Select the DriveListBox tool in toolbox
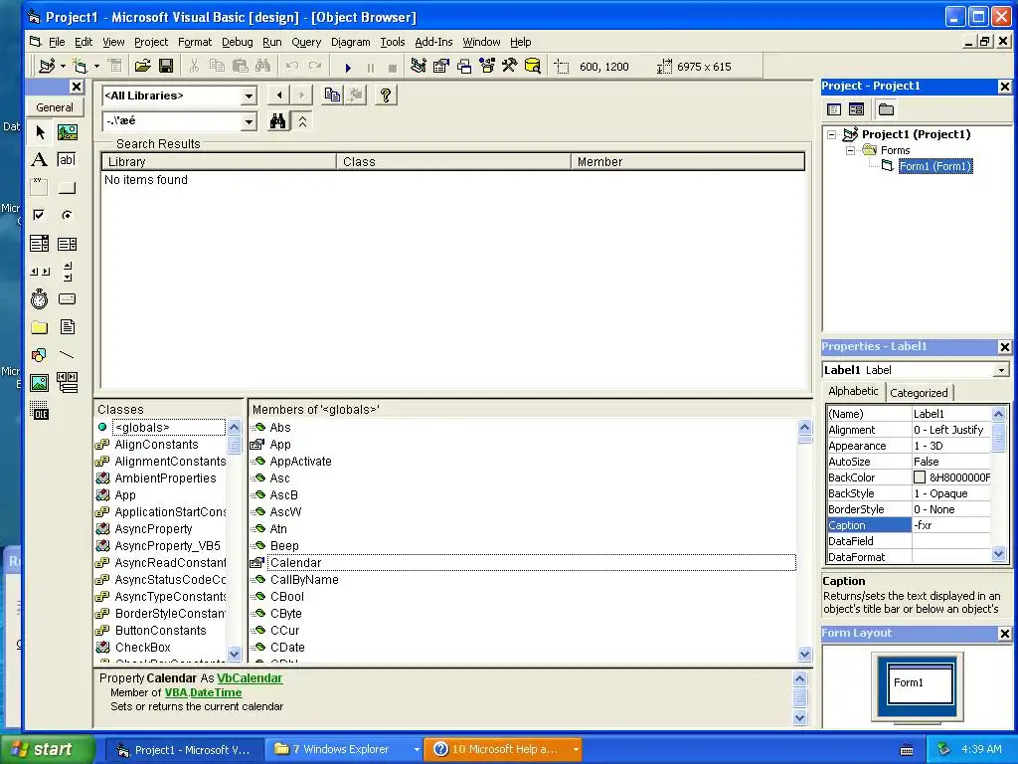The image size is (1018, 764). coord(67,299)
